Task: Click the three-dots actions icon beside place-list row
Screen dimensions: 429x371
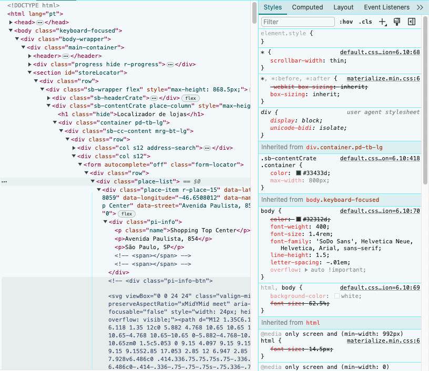Action: coord(4,181)
